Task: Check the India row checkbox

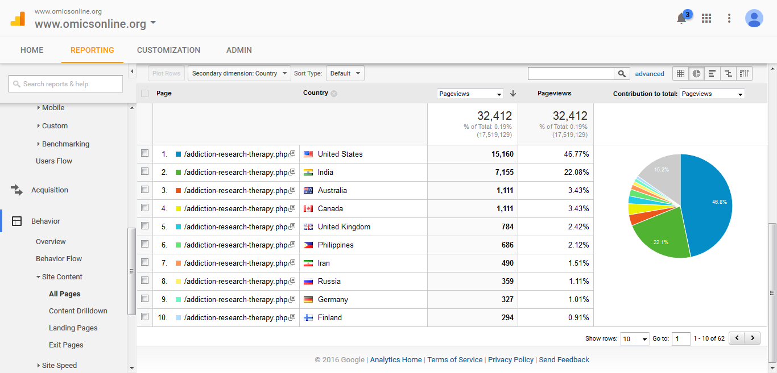Action: [144, 171]
